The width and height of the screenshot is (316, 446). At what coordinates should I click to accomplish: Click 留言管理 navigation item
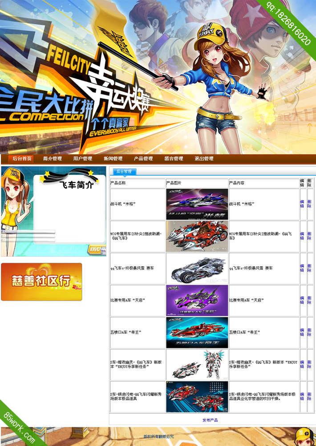point(174,158)
